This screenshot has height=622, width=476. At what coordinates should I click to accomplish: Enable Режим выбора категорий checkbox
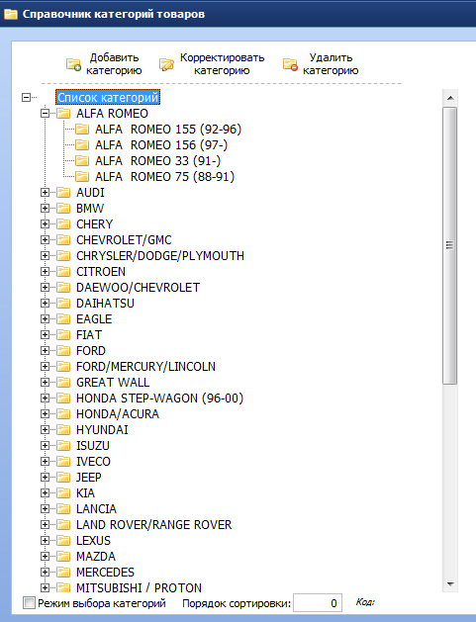tap(30, 603)
